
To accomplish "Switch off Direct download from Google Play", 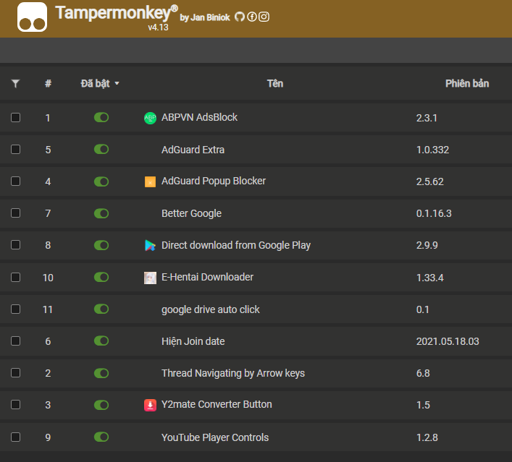I will click(101, 245).
